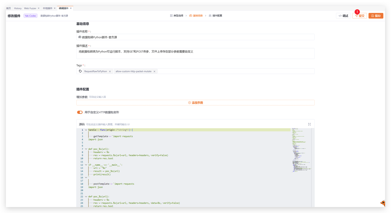Close the 编辑插件 tab
This screenshot has height=213, width=391.
point(71,8)
